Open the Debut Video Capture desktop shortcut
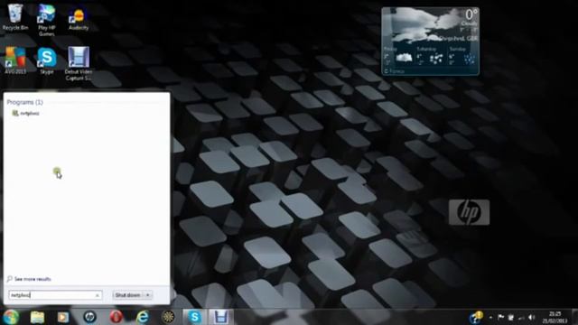Image resolution: width=578 pixels, height=325 pixels. (79, 63)
